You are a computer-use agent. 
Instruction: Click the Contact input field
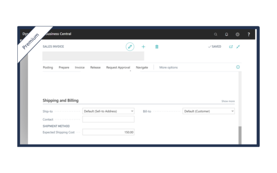[x=108, y=119]
